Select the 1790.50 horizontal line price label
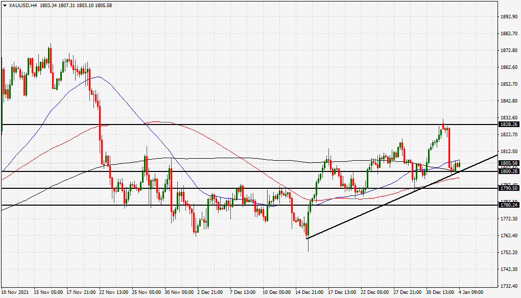521x298 pixels. click(509, 188)
